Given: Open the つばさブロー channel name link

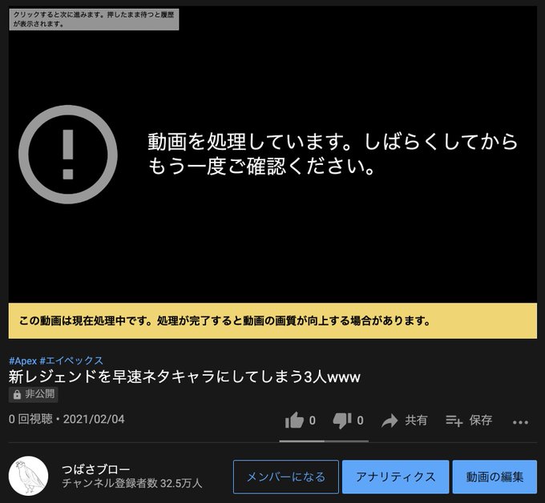Looking at the screenshot, I should pyautogui.click(x=96, y=469).
